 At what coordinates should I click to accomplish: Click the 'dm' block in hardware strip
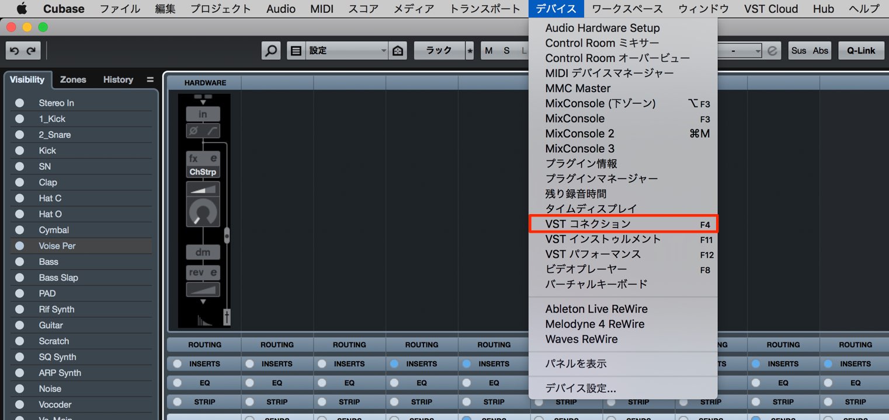pyautogui.click(x=203, y=252)
